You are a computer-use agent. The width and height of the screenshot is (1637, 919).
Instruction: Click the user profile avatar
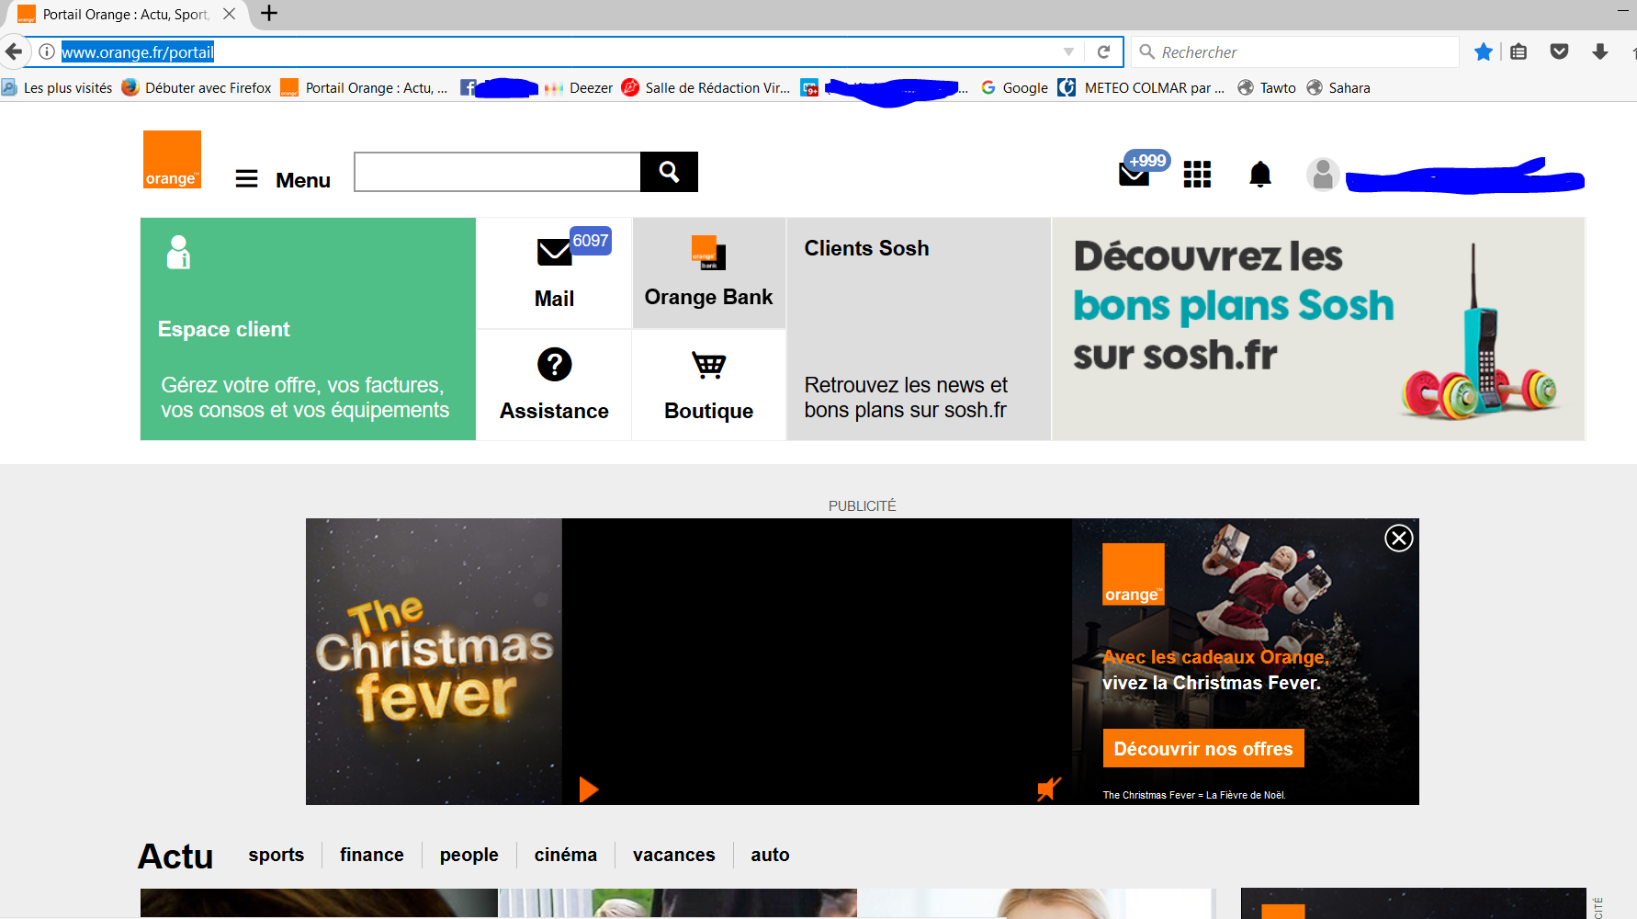tap(1323, 174)
